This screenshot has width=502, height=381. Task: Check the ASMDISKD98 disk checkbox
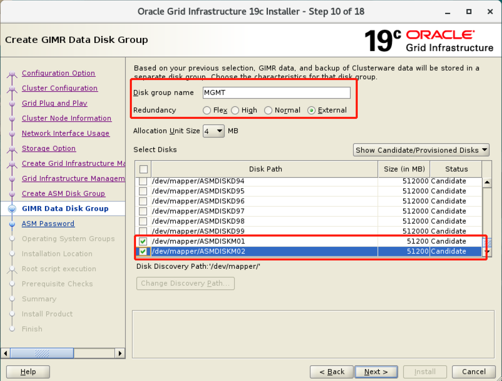pyautogui.click(x=143, y=221)
